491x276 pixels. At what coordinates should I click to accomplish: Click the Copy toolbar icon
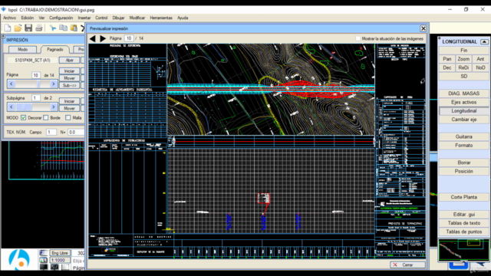point(63,28)
